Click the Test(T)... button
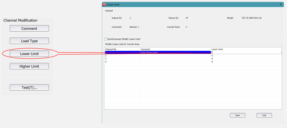The image size is (287, 128). [29, 88]
